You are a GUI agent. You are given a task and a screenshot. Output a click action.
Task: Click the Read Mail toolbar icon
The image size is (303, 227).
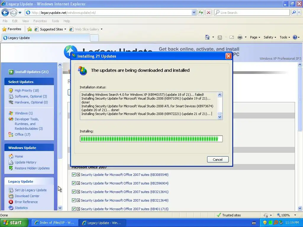[232, 37]
